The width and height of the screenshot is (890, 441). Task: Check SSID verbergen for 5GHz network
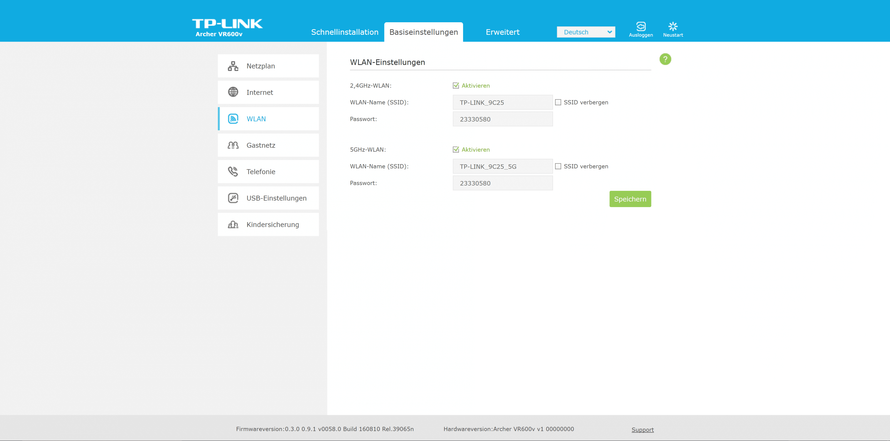tap(558, 166)
